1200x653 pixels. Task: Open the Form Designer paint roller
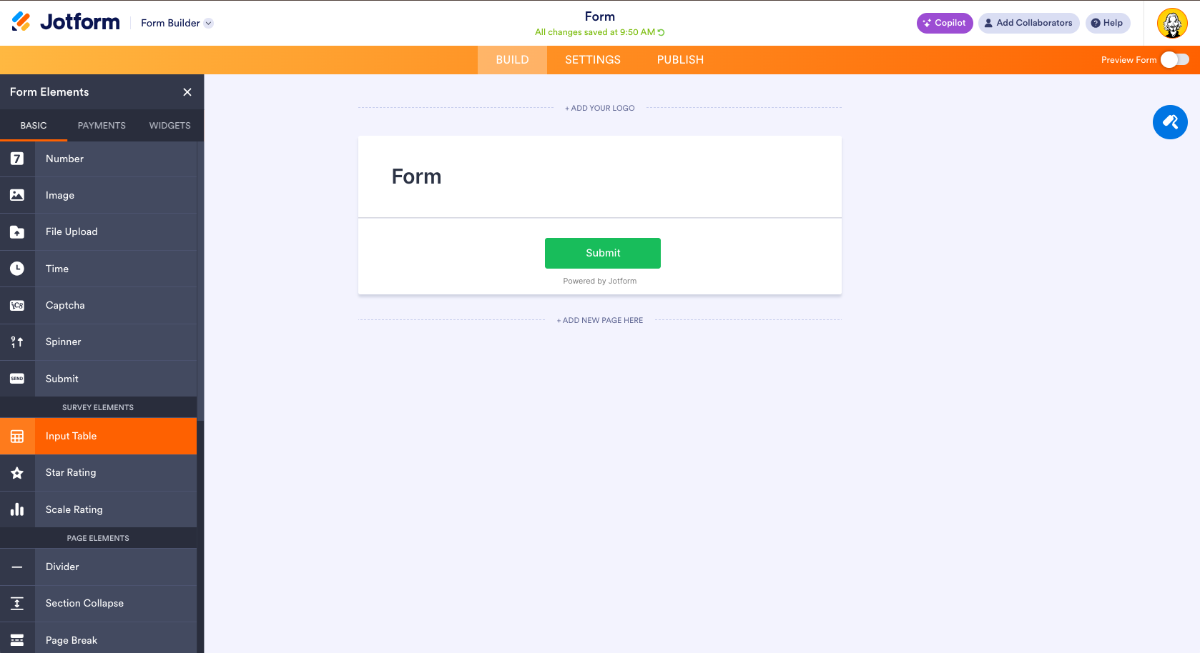pos(1170,122)
